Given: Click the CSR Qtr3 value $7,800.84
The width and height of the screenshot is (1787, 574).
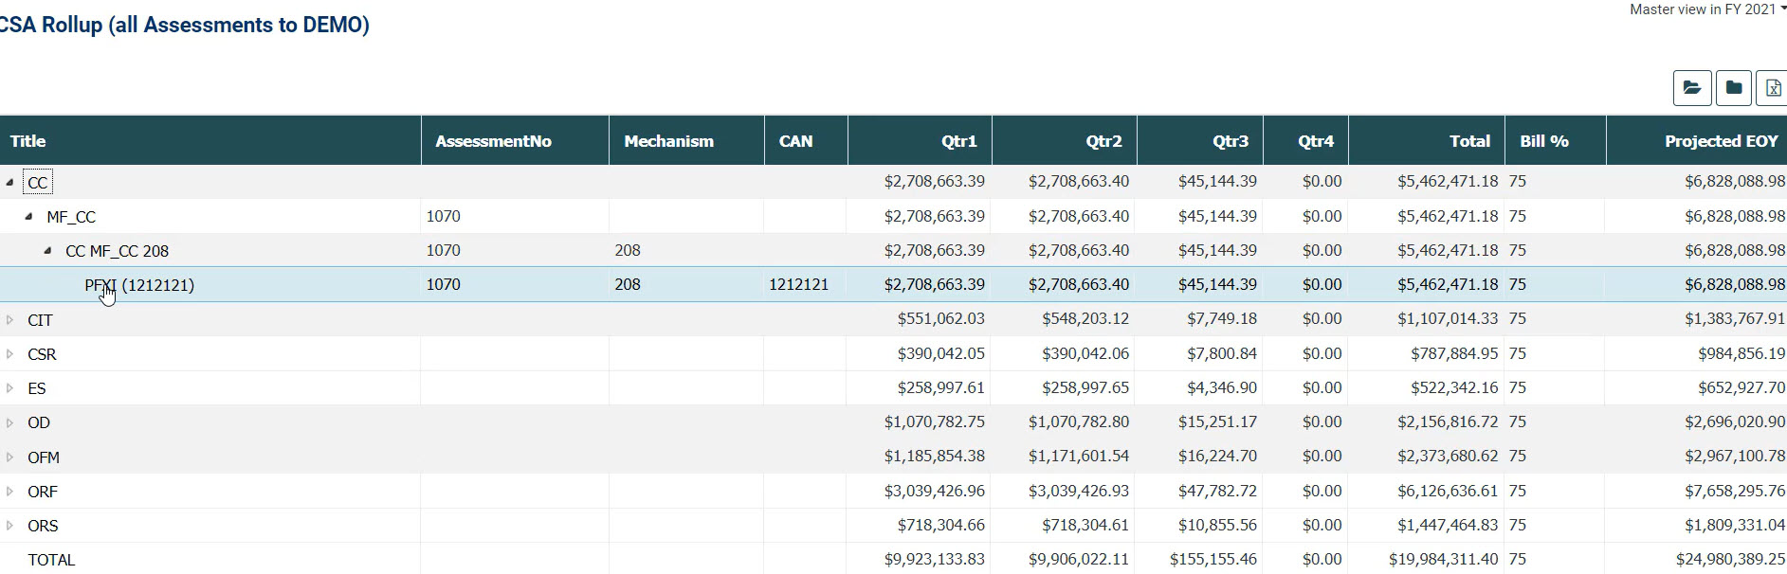Looking at the screenshot, I should click(1222, 353).
